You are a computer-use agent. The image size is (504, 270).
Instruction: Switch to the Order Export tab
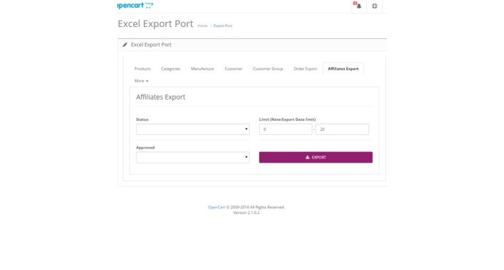click(x=305, y=68)
